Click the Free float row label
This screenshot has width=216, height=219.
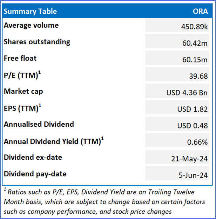[20, 58]
